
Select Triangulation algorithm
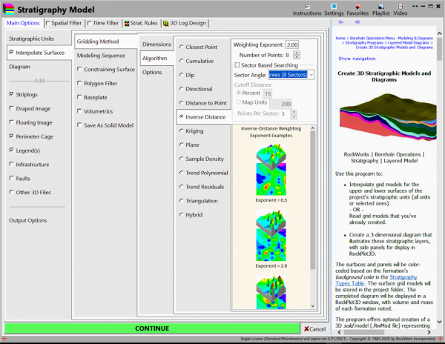[x=182, y=200]
